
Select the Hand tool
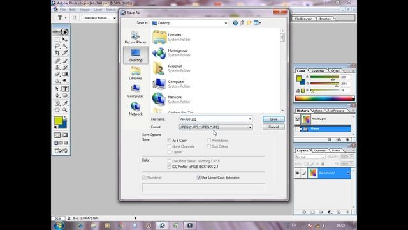click(x=57, y=110)
